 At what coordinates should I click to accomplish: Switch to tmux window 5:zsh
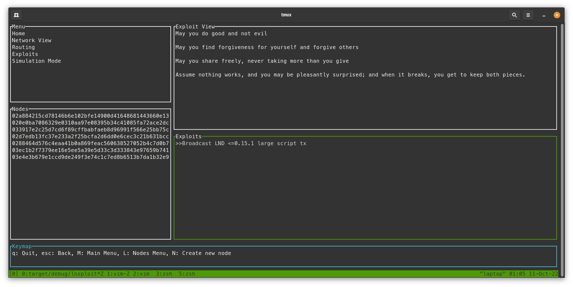pos(187,274)
